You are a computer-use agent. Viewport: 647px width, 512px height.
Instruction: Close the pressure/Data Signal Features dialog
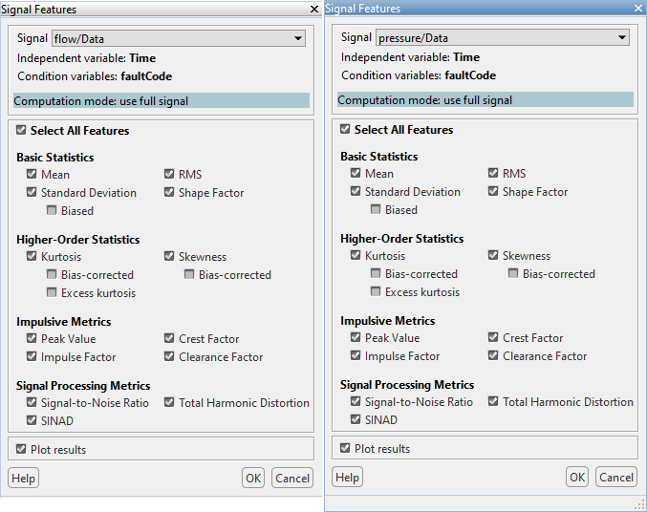pos(638,9)
